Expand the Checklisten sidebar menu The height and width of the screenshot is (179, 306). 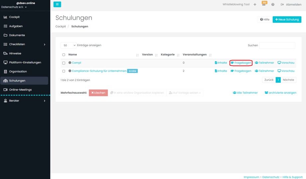coord(24,44)
